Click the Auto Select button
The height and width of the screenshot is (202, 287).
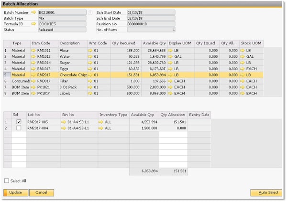click(266, 192)
